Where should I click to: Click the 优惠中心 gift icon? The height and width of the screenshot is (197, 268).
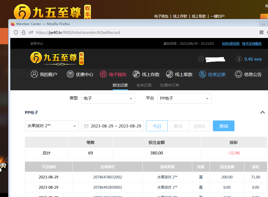click(x=70, y=74)
